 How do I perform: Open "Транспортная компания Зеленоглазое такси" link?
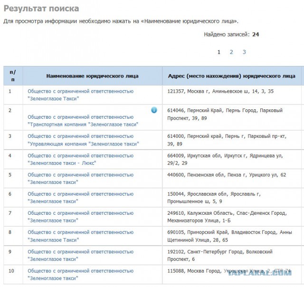83,120
